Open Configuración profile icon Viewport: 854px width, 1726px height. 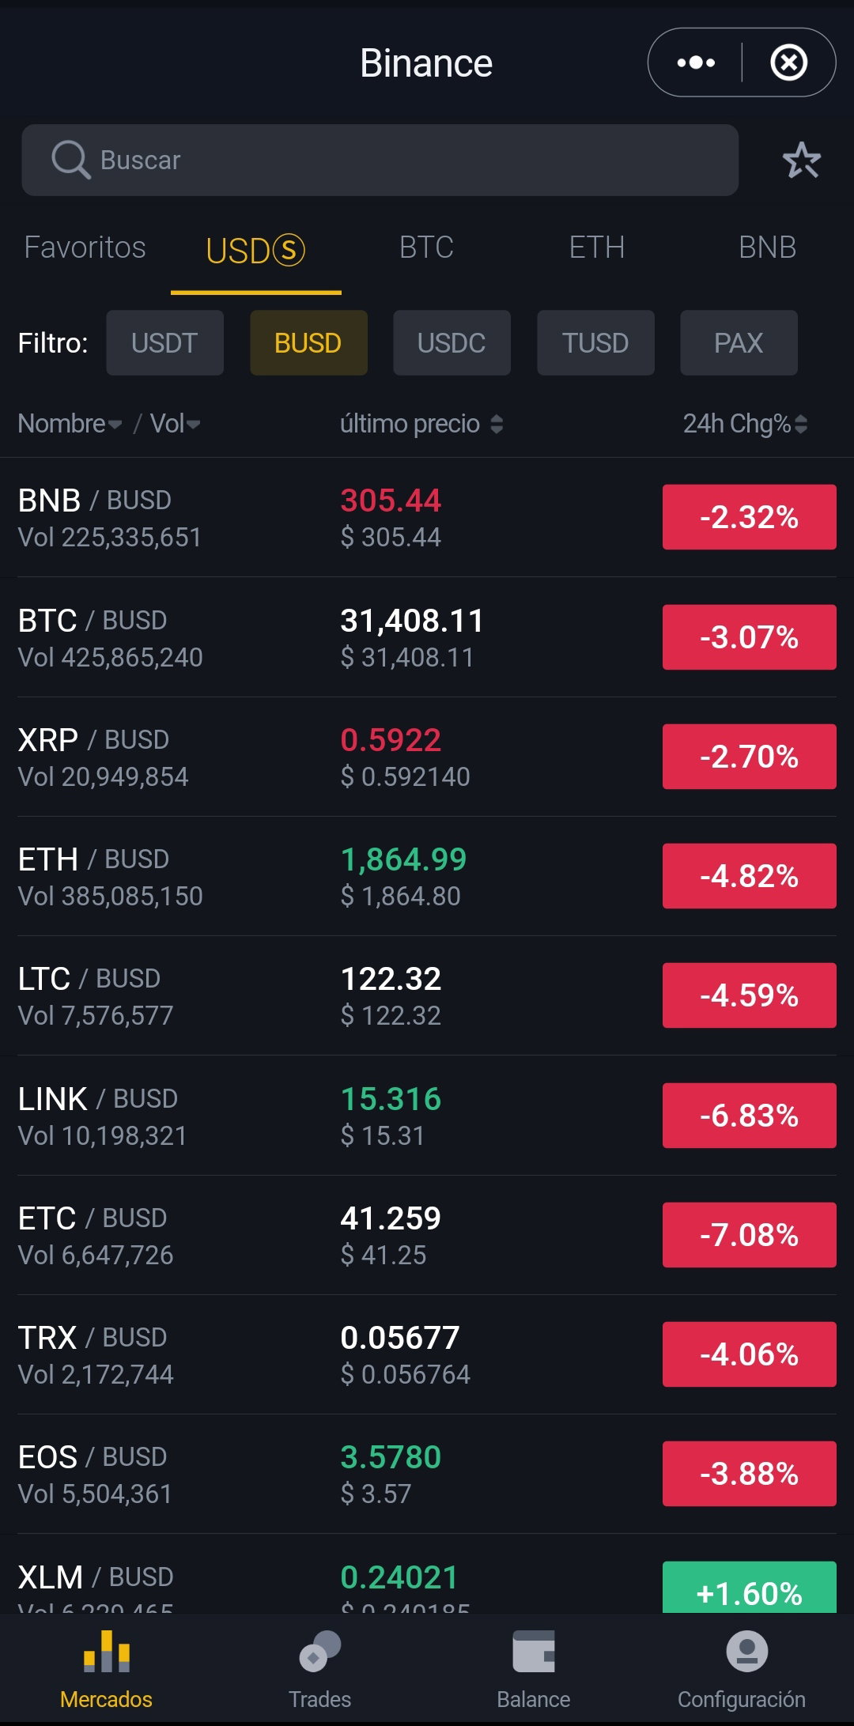click(x=746, y=1651)
